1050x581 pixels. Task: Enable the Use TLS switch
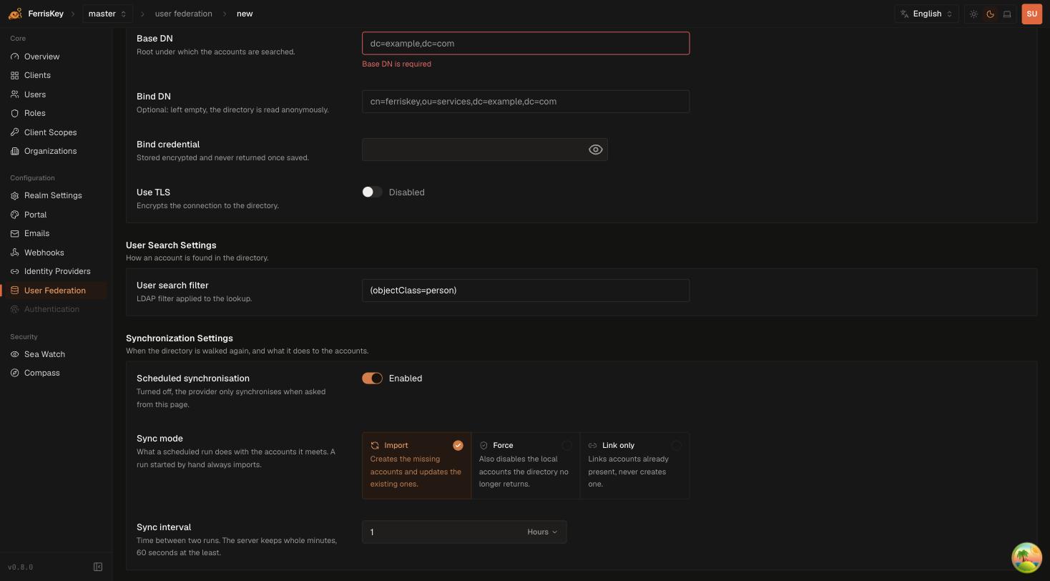[372, 192]
